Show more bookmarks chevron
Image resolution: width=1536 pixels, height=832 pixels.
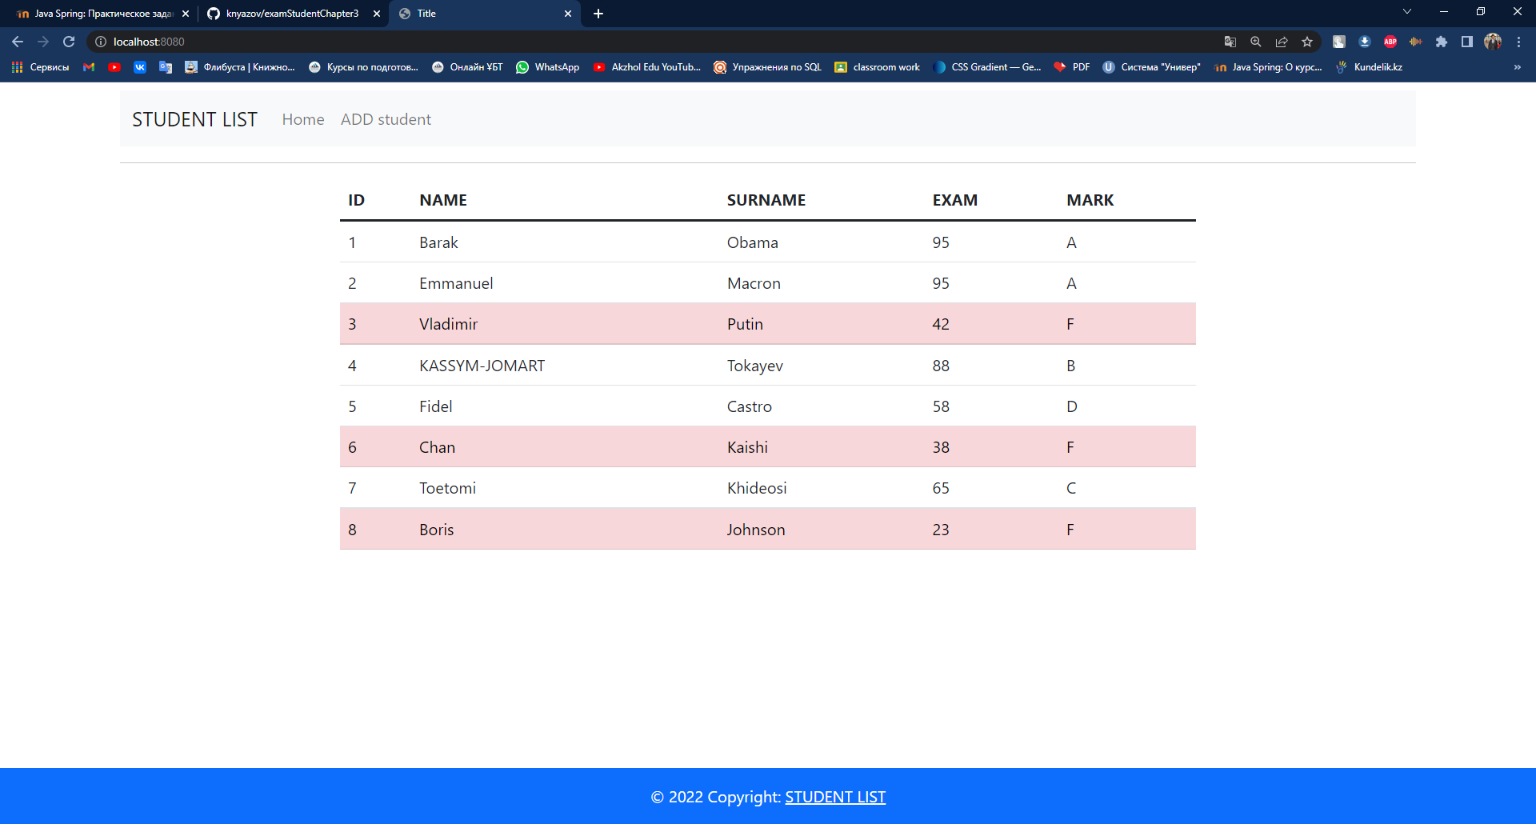[1518, 67]
